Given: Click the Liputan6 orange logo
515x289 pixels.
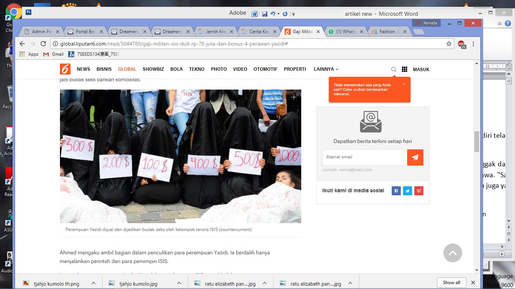Looking at the screenshot, I should coord(65,69).
